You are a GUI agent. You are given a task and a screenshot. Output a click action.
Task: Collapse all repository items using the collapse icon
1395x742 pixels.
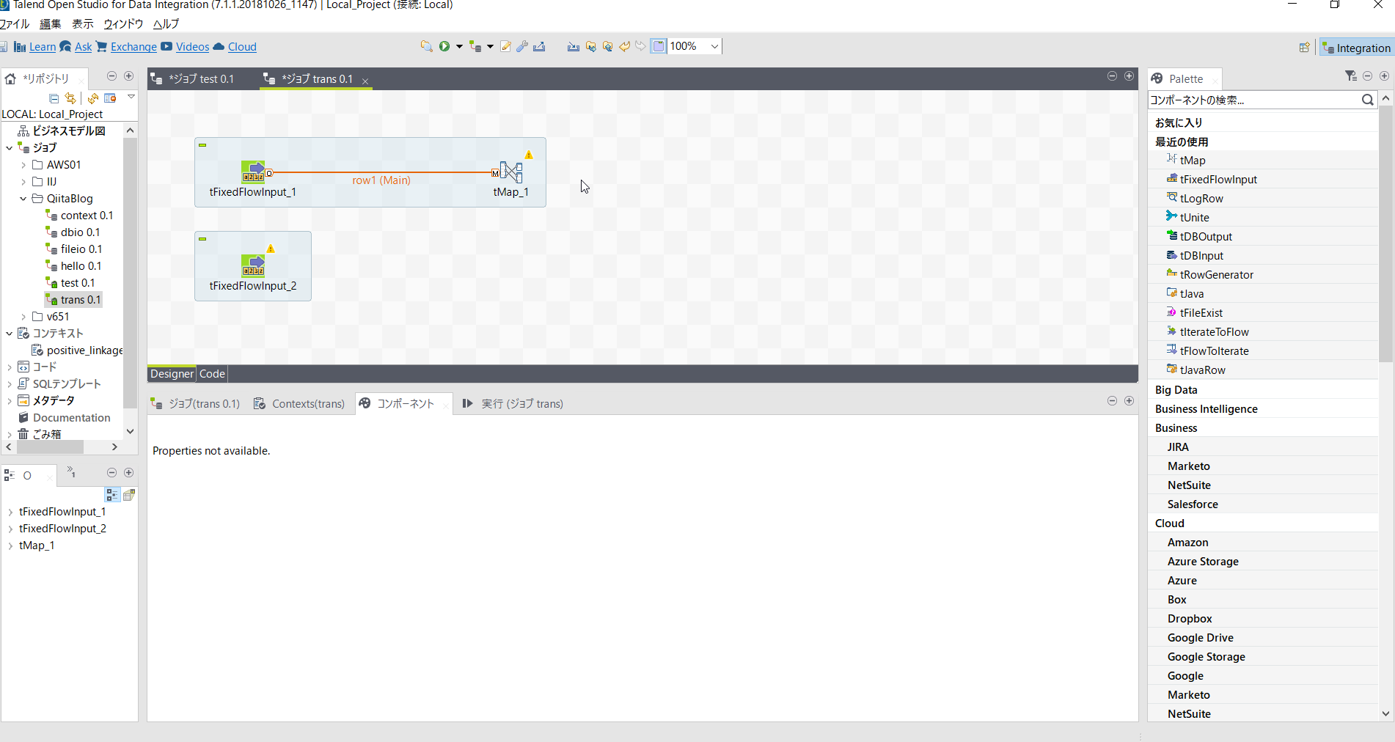coord(54,98)
